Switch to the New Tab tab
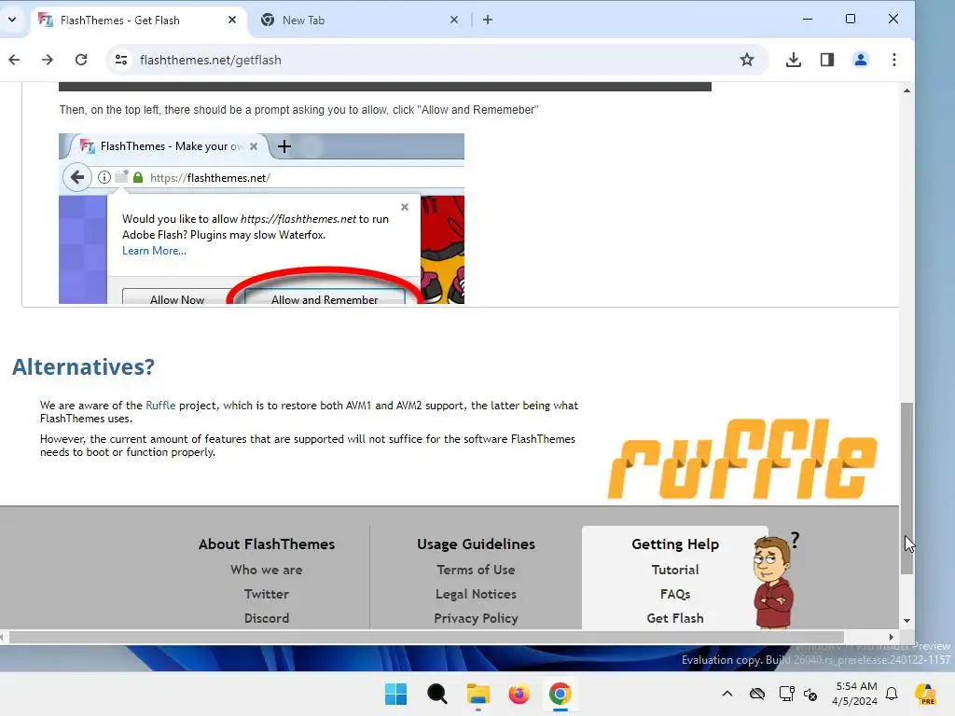 coord(359,21)
